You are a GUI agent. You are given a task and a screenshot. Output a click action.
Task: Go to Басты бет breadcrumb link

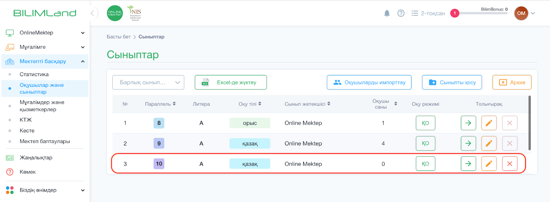point(119,37)
